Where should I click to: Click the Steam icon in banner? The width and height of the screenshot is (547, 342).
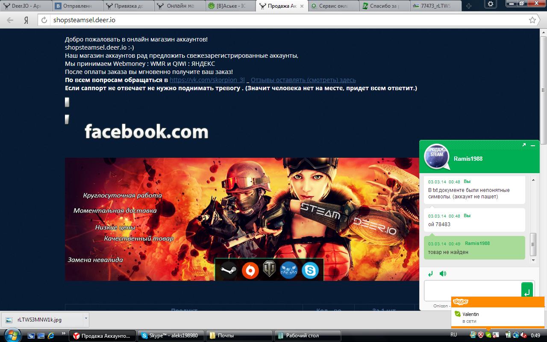(x=228, y=270)
